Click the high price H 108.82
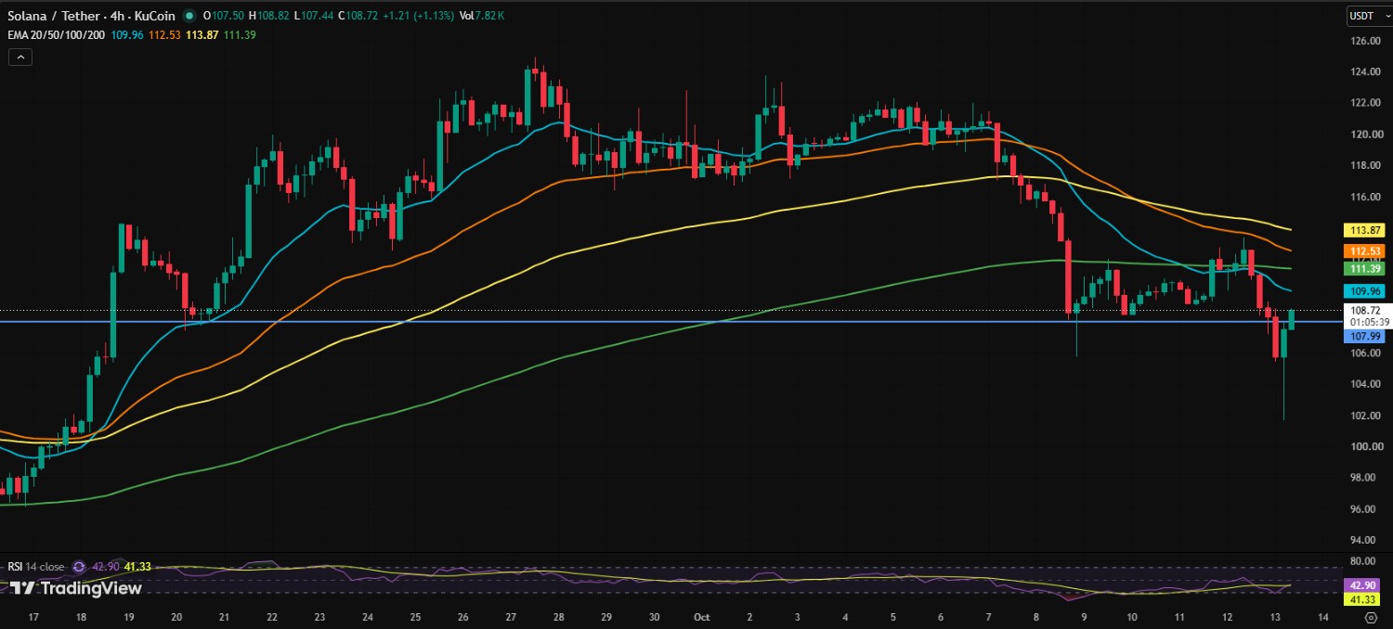This screenshot has width=1393, height=629. 269,17
